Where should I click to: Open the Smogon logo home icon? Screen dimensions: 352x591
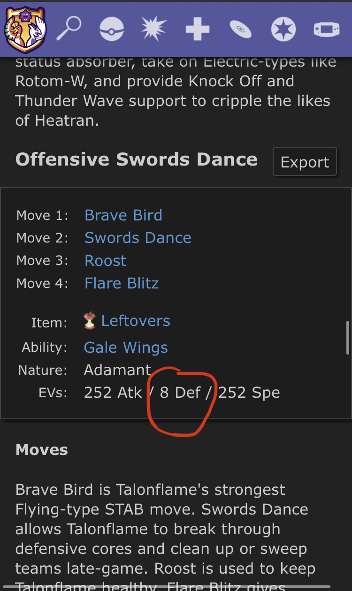click(x=25, y=30)
